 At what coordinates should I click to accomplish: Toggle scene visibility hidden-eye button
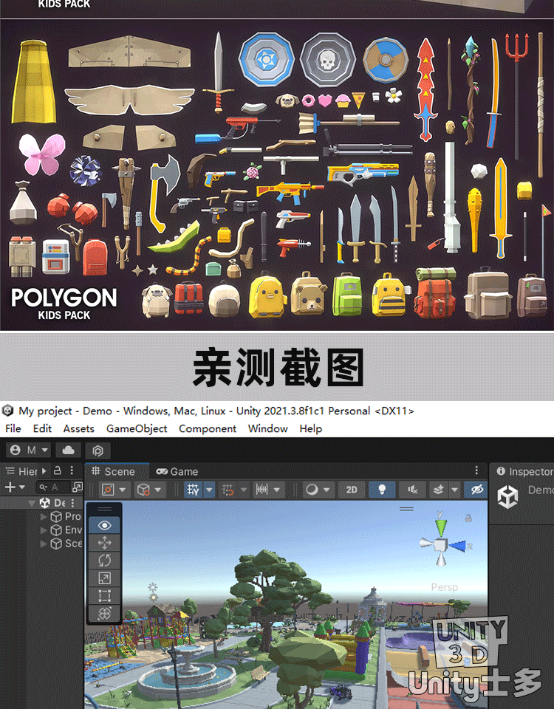476,490
